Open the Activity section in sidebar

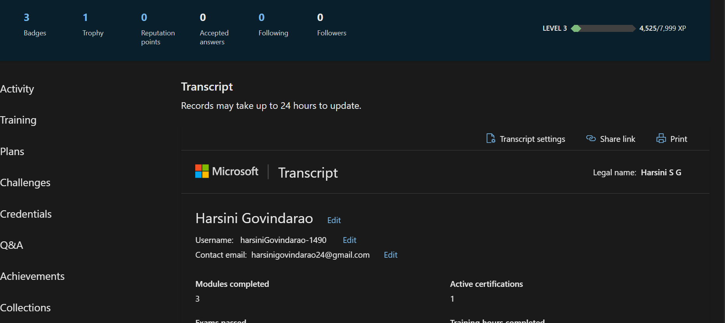(x=17, y=89)
